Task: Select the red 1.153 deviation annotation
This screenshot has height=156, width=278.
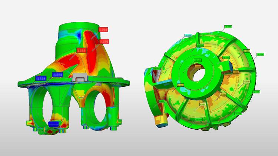Action: coord(81,50)
